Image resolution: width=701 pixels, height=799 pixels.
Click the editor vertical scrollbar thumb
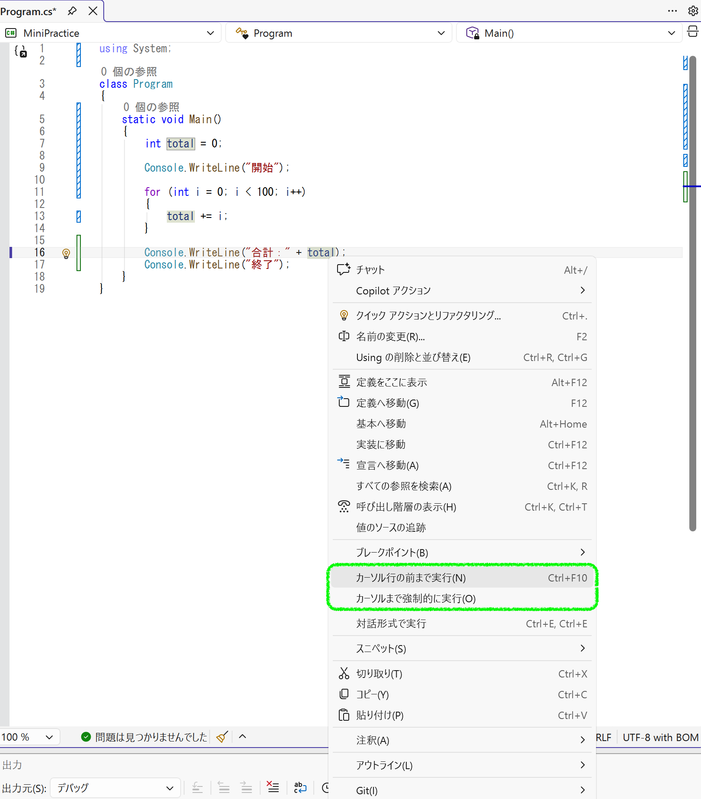[x=693, y=294]
